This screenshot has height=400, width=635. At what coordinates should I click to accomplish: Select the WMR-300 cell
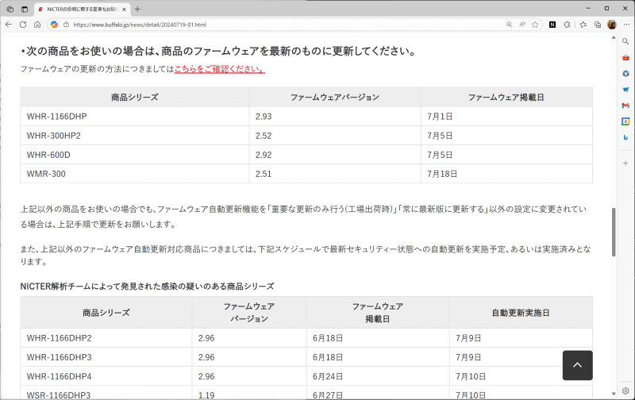(x=134, y=174)
